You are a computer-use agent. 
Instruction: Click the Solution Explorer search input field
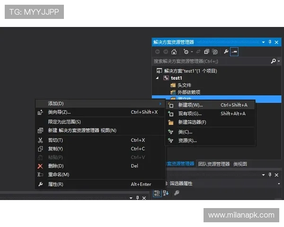(211, 61)
